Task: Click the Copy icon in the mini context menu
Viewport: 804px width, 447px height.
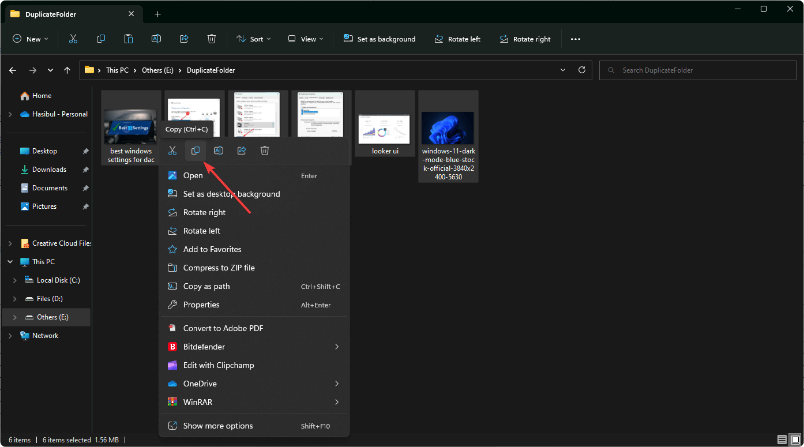Action: point(195,151)
